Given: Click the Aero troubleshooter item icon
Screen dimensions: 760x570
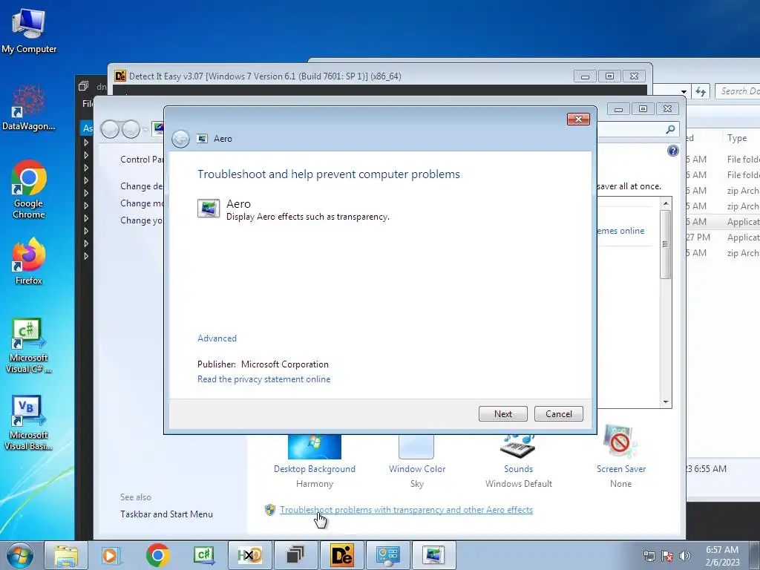Looking at the screenshot, I should tap(209, 209).
